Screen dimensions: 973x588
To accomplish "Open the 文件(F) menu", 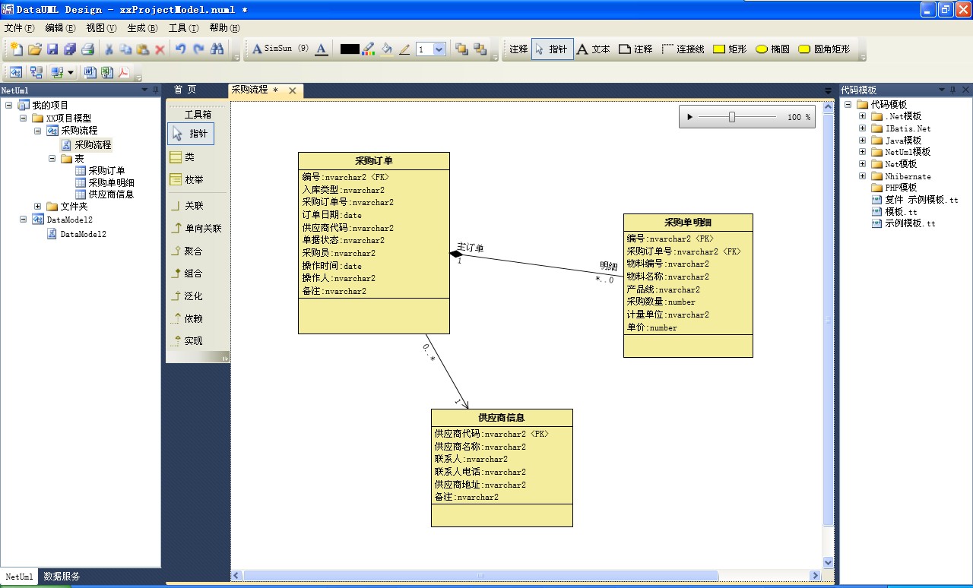I will [20, 28].
